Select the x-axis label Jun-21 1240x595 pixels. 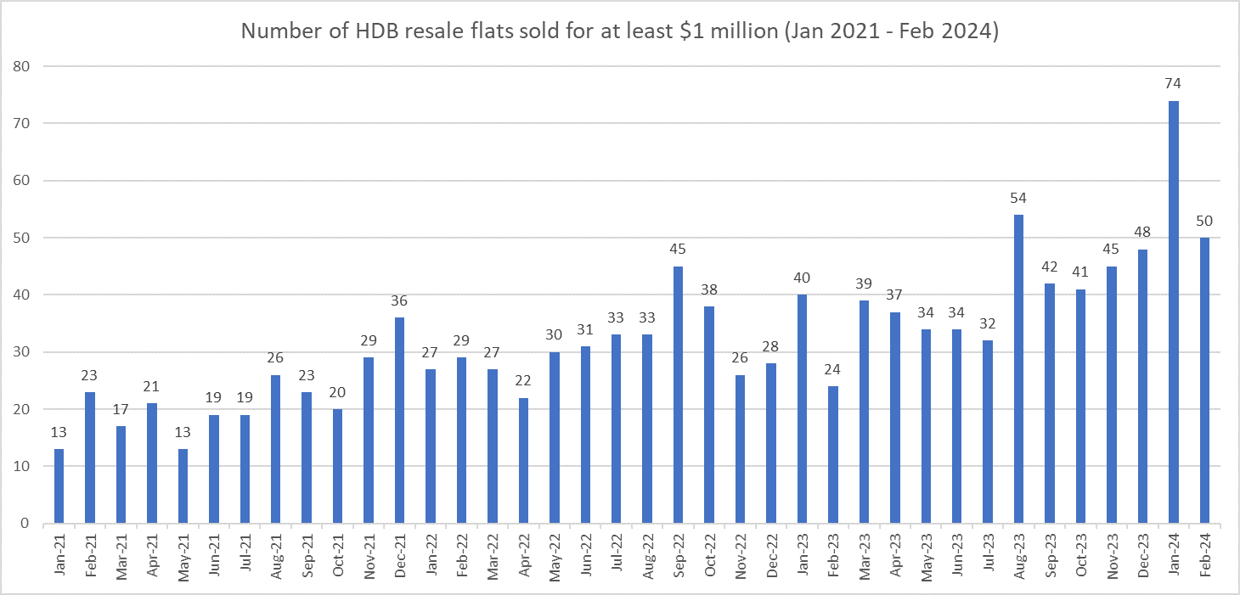(x=213, y=555)
